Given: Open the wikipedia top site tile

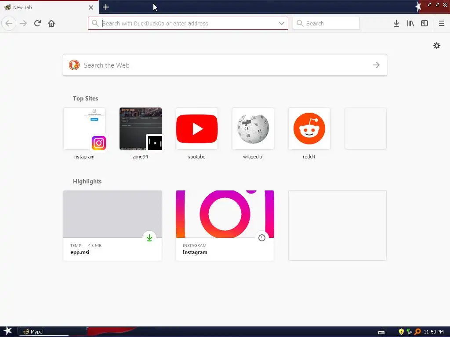Looking at the screenshot, I should [x=253, y=129].
